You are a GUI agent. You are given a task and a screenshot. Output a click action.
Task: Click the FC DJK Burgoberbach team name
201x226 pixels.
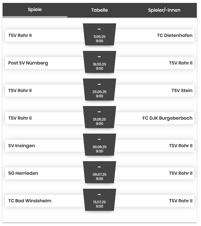(167, 118)
